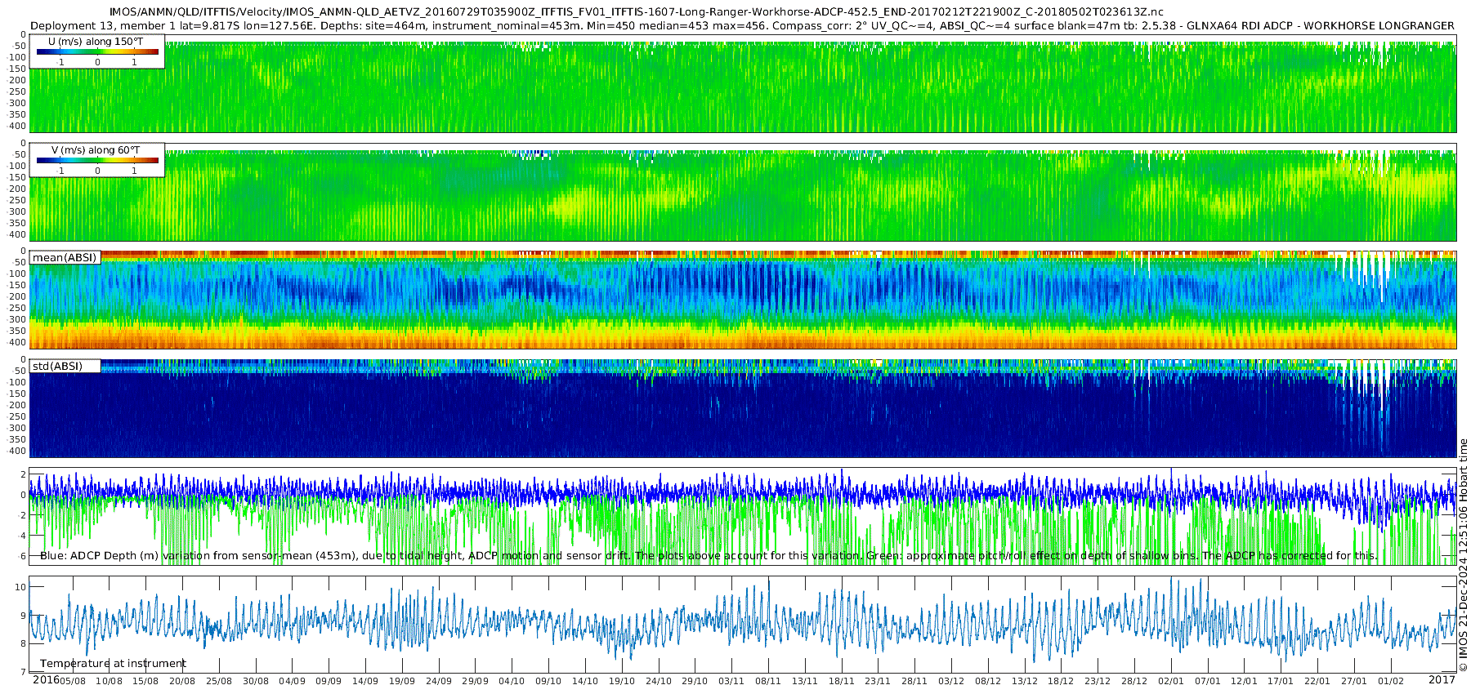Click the "10/08" date tick label
Image resolution: width=1471 pixels, height=694 pixels.
coord(109,682)
